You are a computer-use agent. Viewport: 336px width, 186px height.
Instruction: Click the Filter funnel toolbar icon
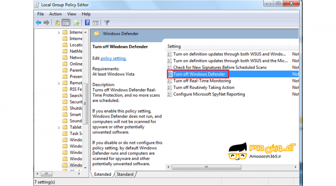pyautogui.click(x=107, y=23)
